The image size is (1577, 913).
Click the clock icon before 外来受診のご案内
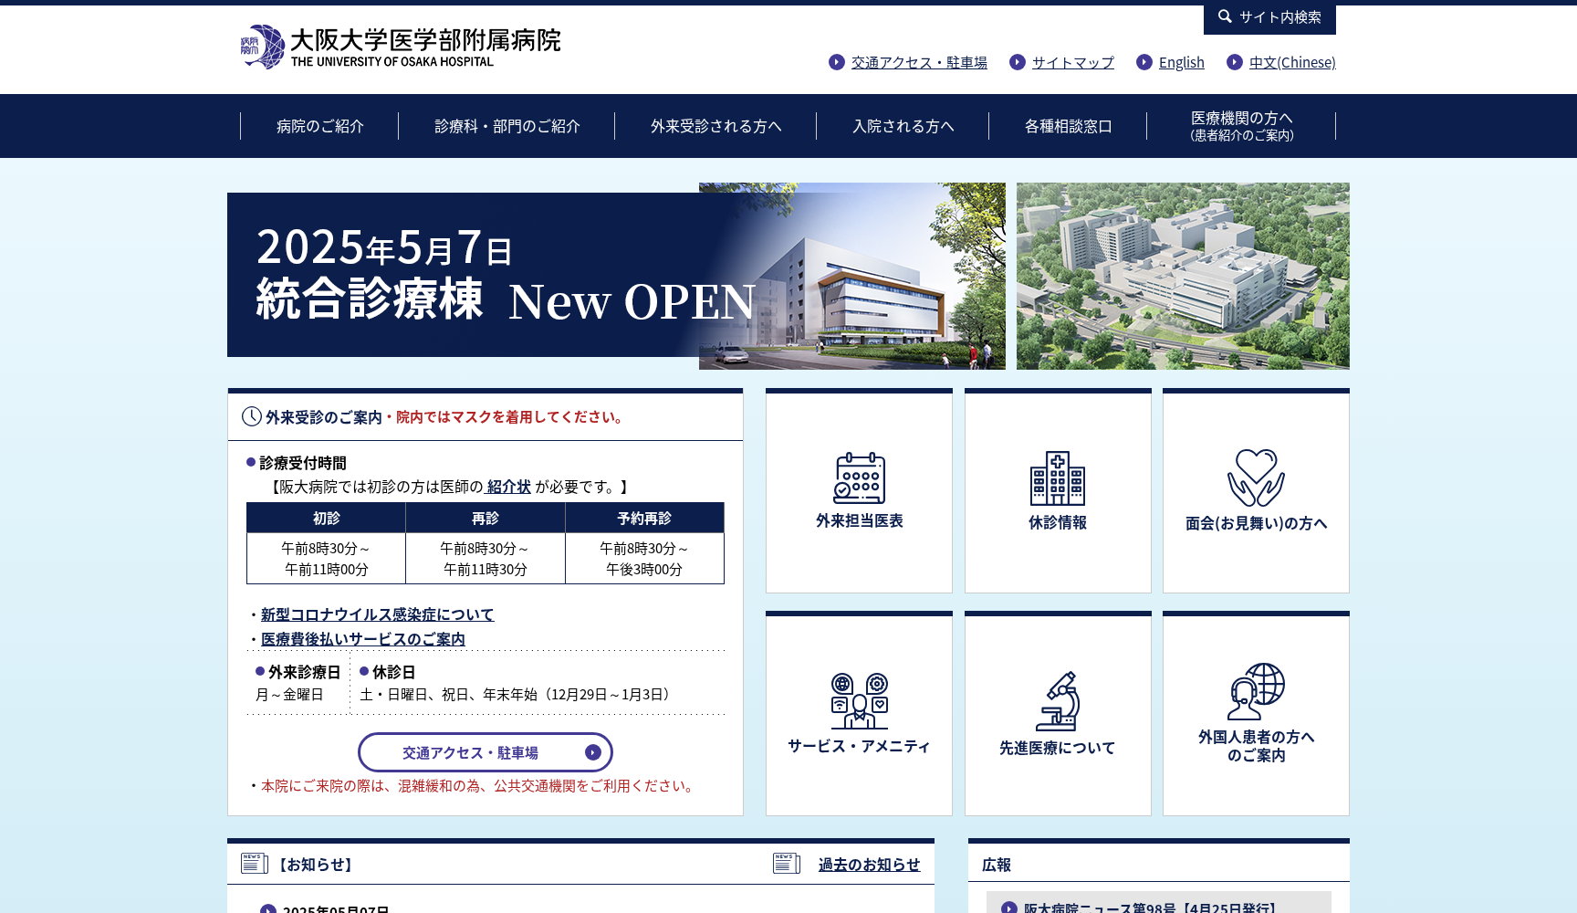click(250, 416)
